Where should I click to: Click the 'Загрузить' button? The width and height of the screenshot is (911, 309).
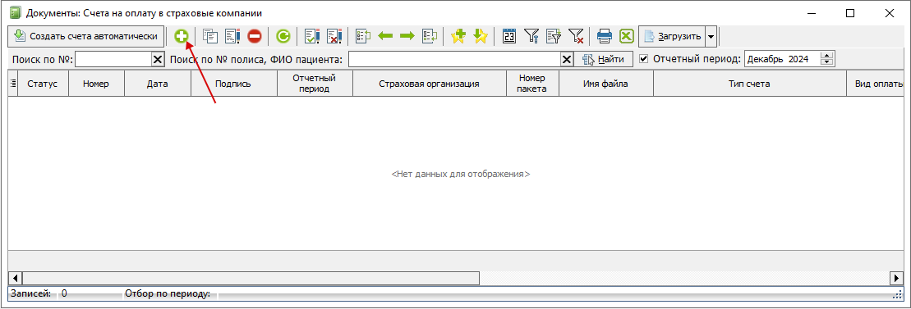(672, 37)
